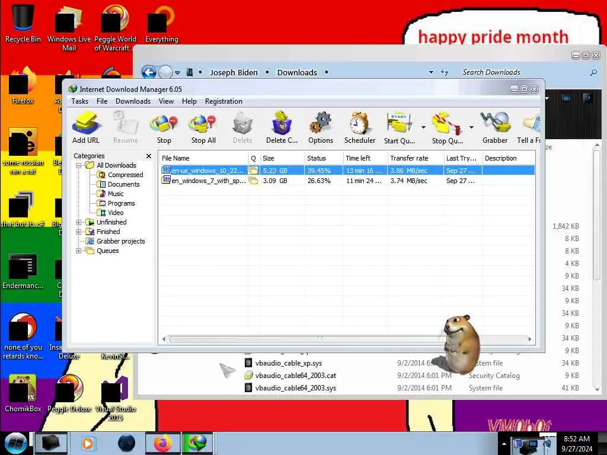
Task: Open Explorer address bar history dropdown
Action: (x=431, y=72)
